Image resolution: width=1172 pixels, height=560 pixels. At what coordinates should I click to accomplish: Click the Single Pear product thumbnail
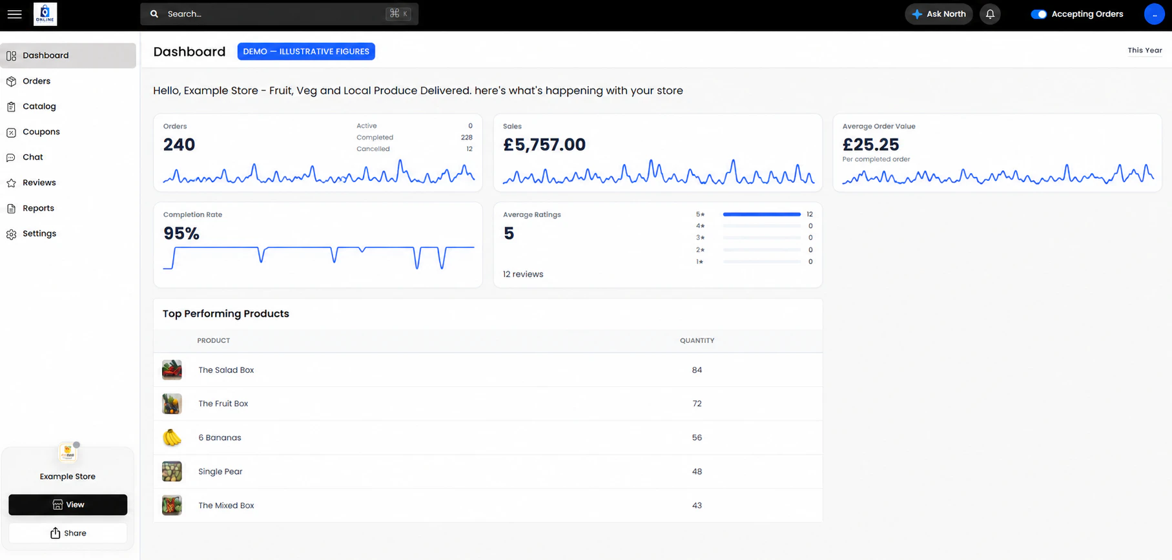pos(172,472)
